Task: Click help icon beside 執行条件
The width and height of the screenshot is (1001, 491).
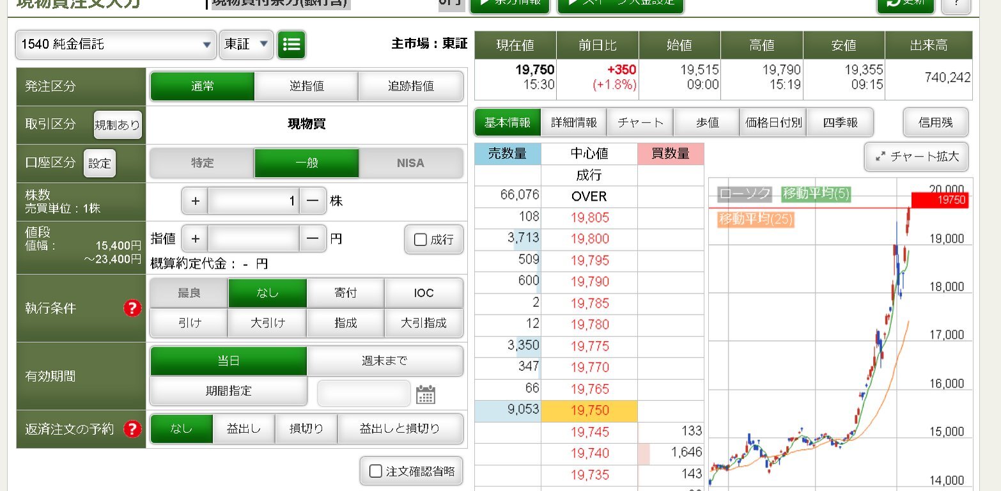Action: (x=132, y=309)
